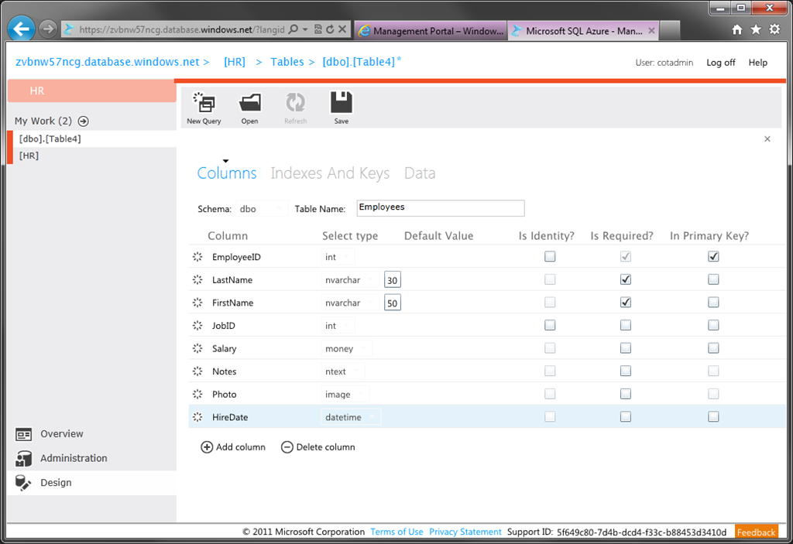Click the Log off link
This screenshot has width=793, height=544.
point(721,63)
